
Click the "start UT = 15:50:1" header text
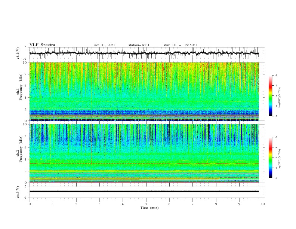[181, 45]
